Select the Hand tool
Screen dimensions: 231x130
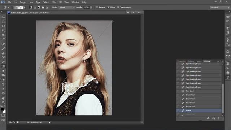click(3, 98)
